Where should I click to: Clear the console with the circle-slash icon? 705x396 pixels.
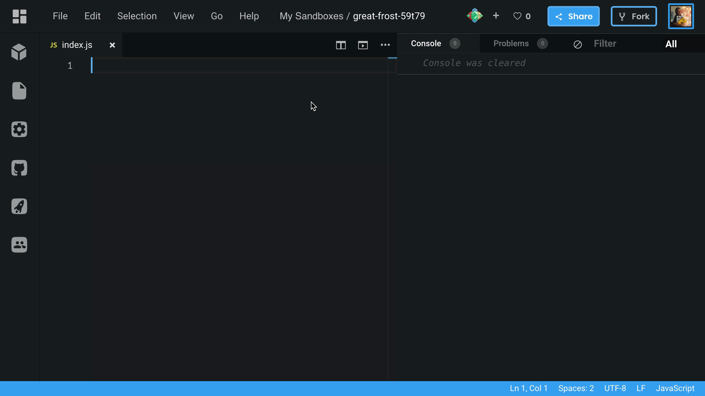point(578,45)
